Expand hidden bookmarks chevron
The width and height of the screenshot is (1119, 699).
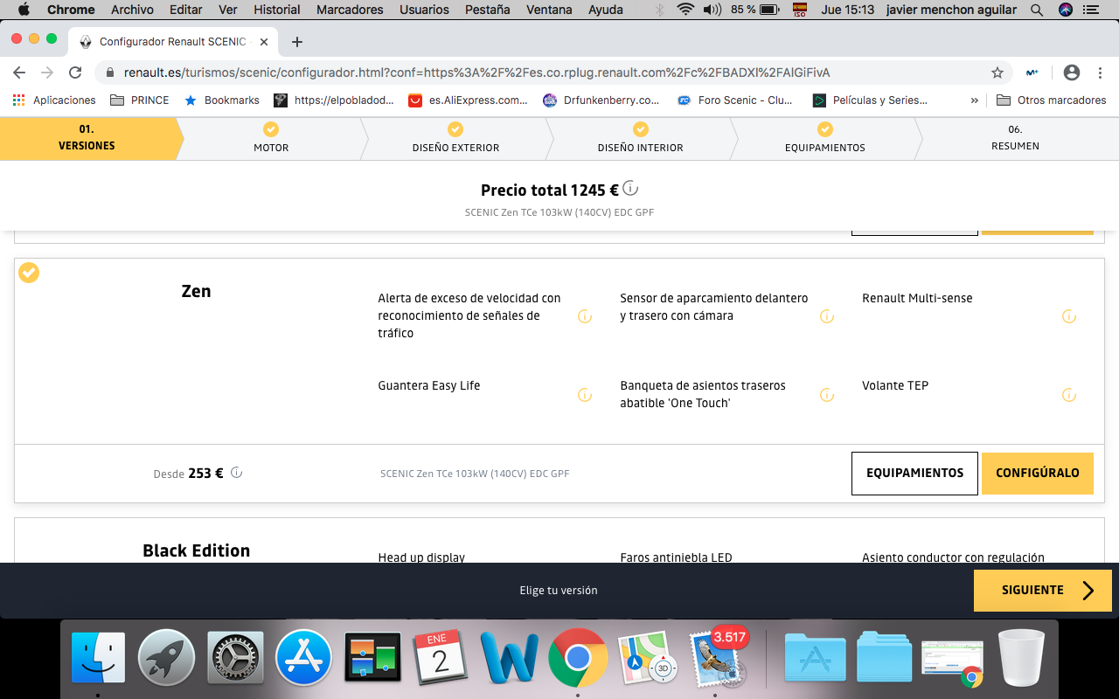(x=975, y=100)
